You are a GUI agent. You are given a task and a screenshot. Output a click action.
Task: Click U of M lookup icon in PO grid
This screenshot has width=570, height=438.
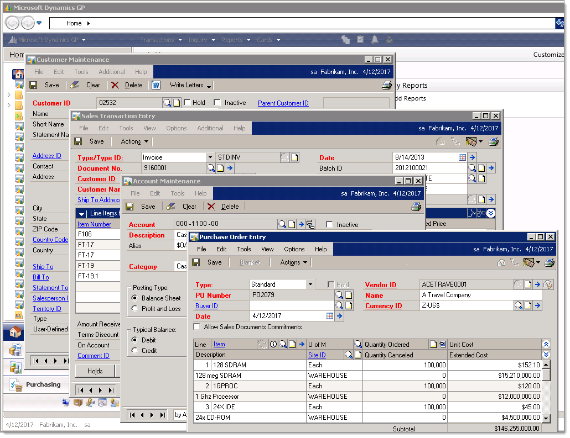tap(357, 344)
